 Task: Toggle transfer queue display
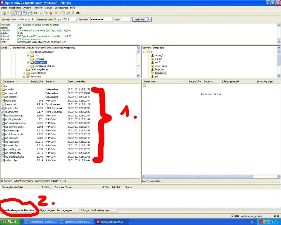point(29,13)
